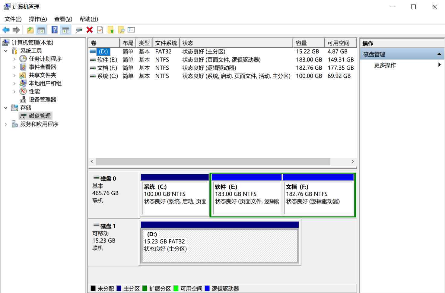Sort by the 布局 column header

point(128,43)
